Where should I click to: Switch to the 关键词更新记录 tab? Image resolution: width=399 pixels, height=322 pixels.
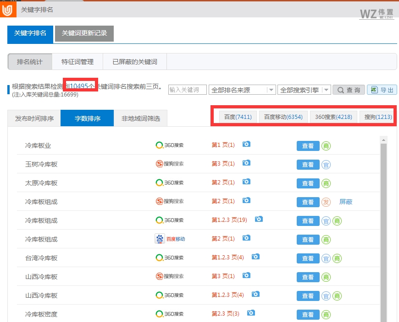[84, 34]
